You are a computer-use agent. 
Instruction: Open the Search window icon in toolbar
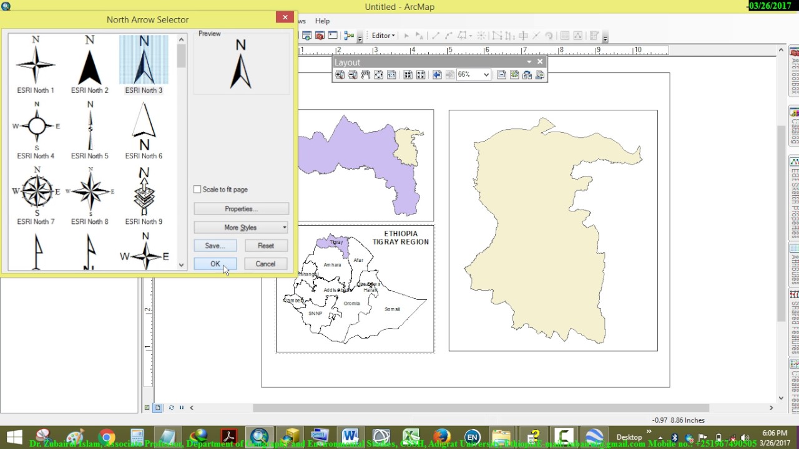pos(306,36)
